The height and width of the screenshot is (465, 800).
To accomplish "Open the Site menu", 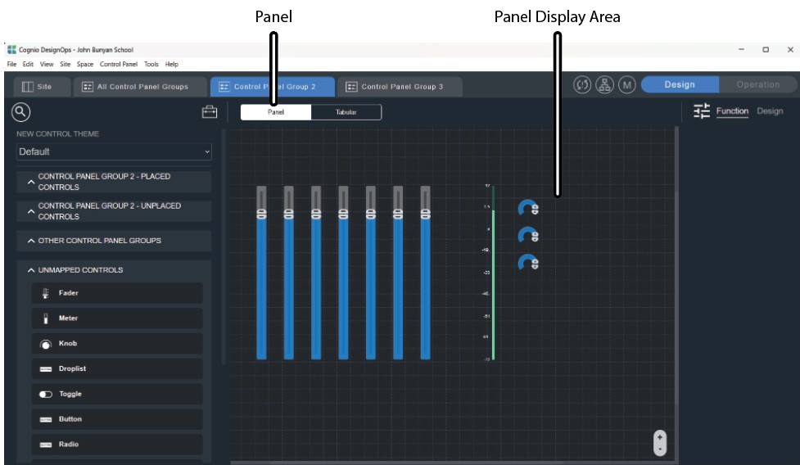I will 66,64.
